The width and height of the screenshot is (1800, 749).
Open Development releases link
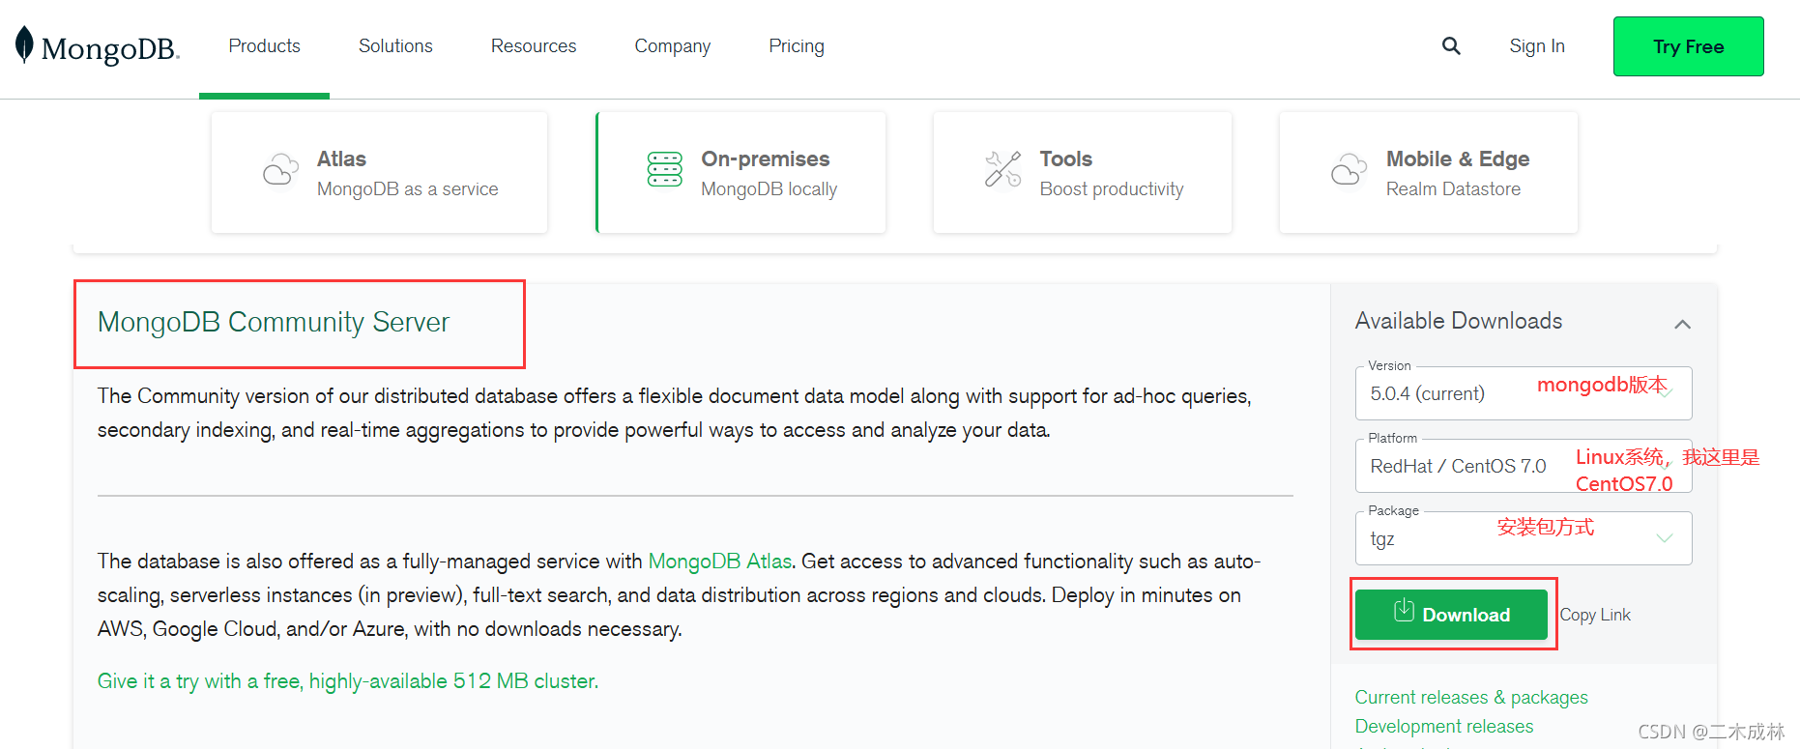coord(1444,727)
